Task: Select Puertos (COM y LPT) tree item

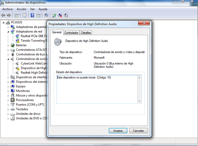Action: pos(30,104)
